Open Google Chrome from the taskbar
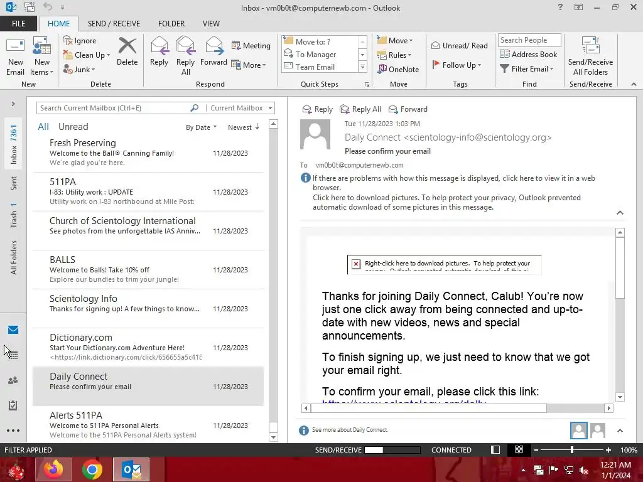Image resolution: width=643 pixels, height=482 pixels. 92,469
